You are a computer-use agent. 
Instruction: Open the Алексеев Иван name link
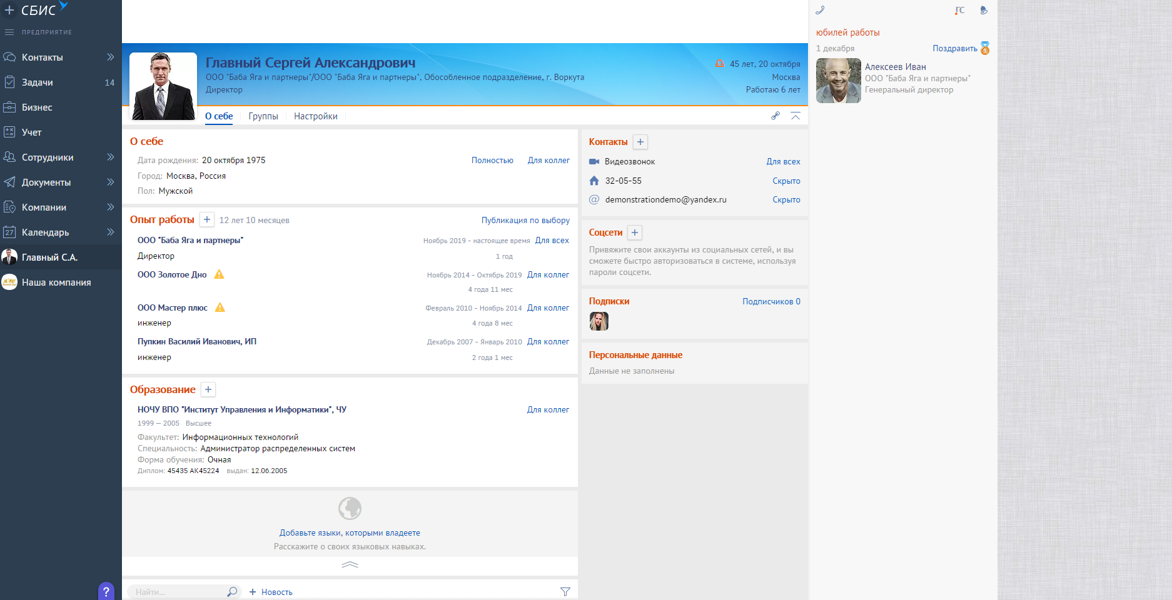[896, 67]
